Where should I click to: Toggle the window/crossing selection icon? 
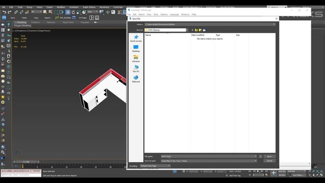pyautogui.click(x=61, y=12)
